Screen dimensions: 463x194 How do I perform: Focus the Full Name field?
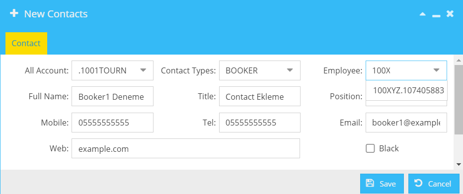pyautogui.click(x=112, y=96)
